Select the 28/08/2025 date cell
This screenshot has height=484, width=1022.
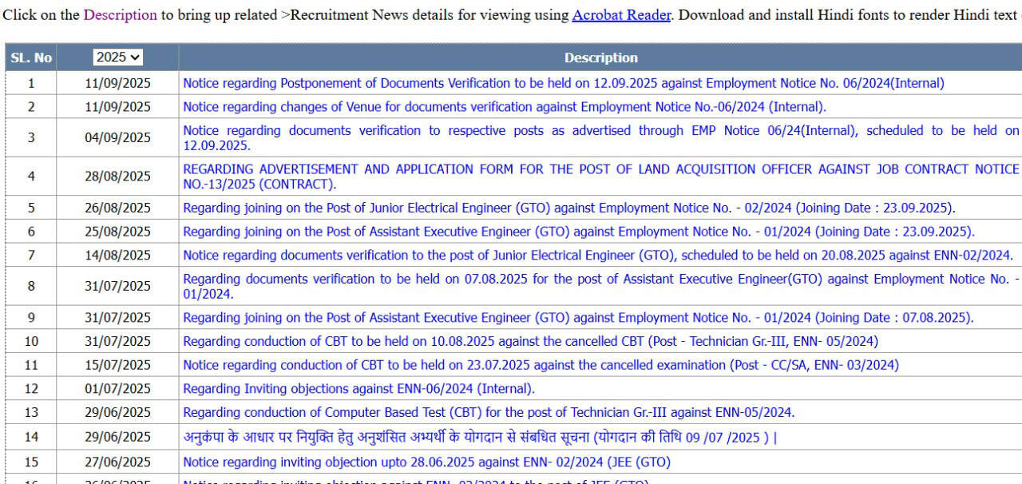(117, 177)
